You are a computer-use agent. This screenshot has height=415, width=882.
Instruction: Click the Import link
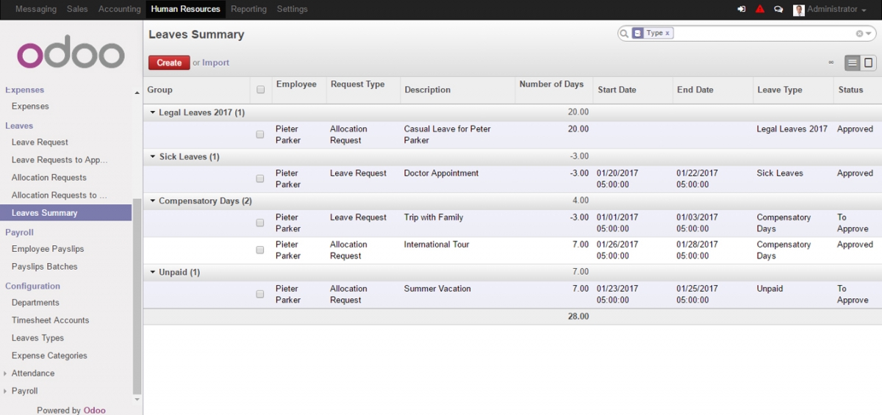pyautogui.click(x=215, y=63)
